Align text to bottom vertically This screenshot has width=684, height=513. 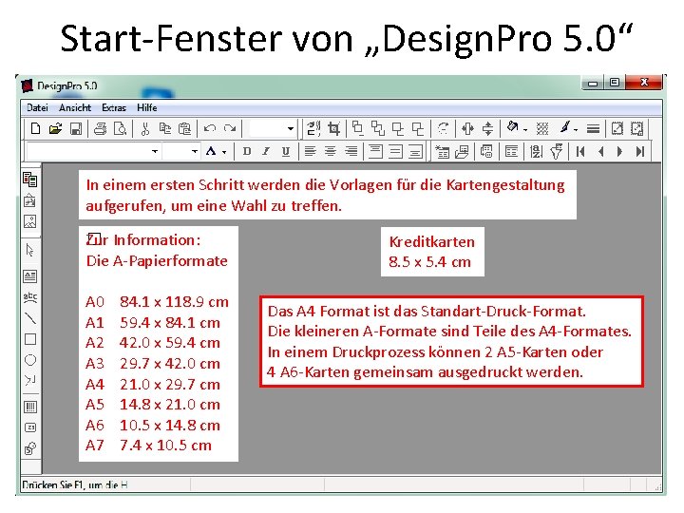[x=416, y=151]
